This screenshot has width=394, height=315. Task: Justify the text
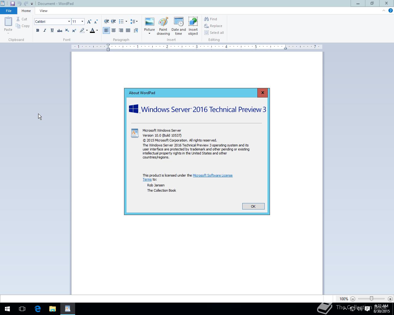coord(128,30)
